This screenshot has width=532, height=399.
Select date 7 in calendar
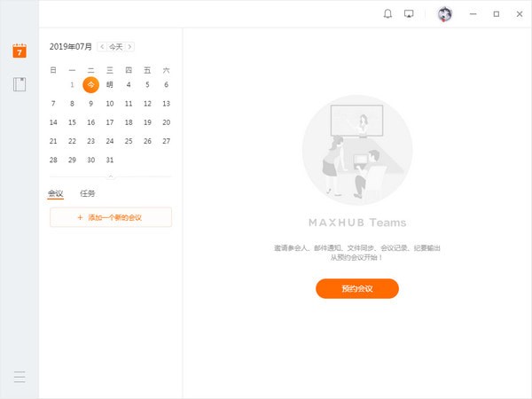pos(53,104)
